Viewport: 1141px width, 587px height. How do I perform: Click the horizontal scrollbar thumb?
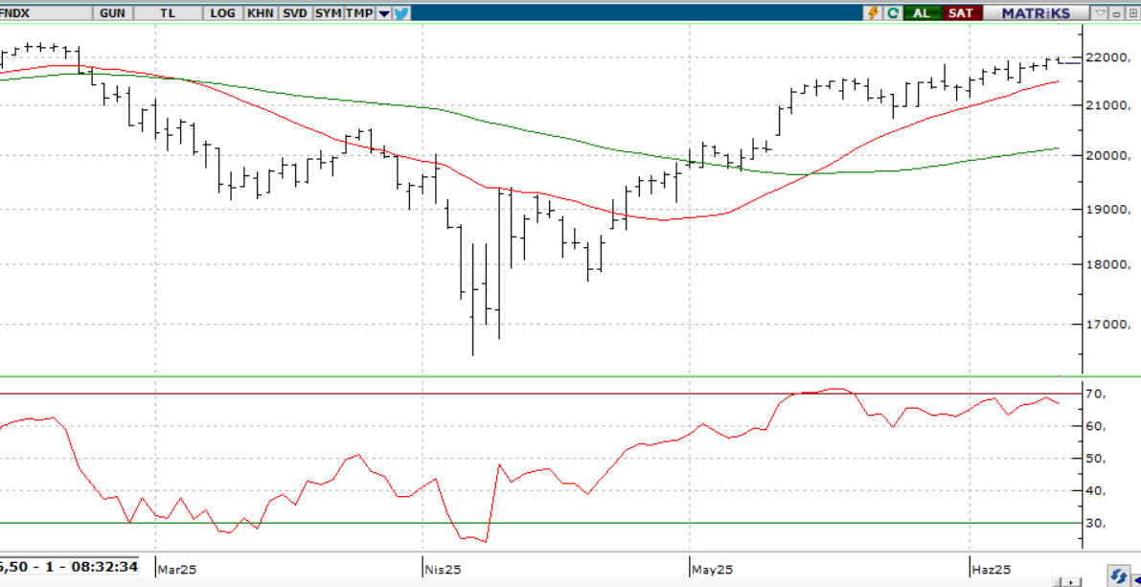[1058, 582]
